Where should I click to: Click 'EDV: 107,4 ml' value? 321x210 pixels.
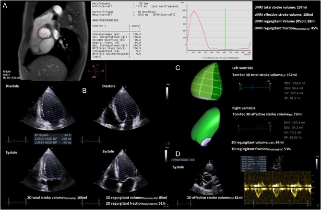(294, 122)
